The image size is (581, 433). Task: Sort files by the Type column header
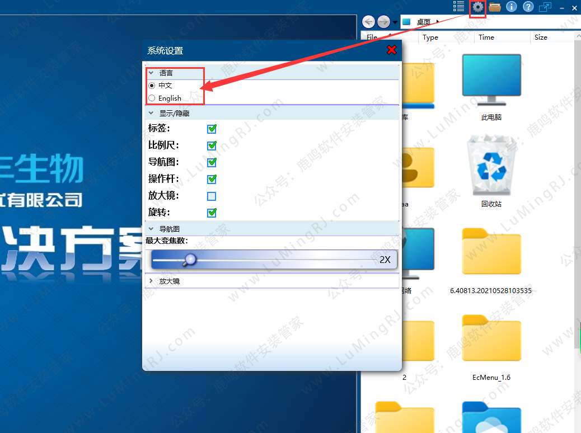[x=430, y=37]
